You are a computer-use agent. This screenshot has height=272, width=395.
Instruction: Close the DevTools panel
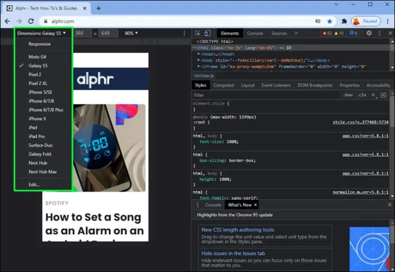(x=390, y=33)
